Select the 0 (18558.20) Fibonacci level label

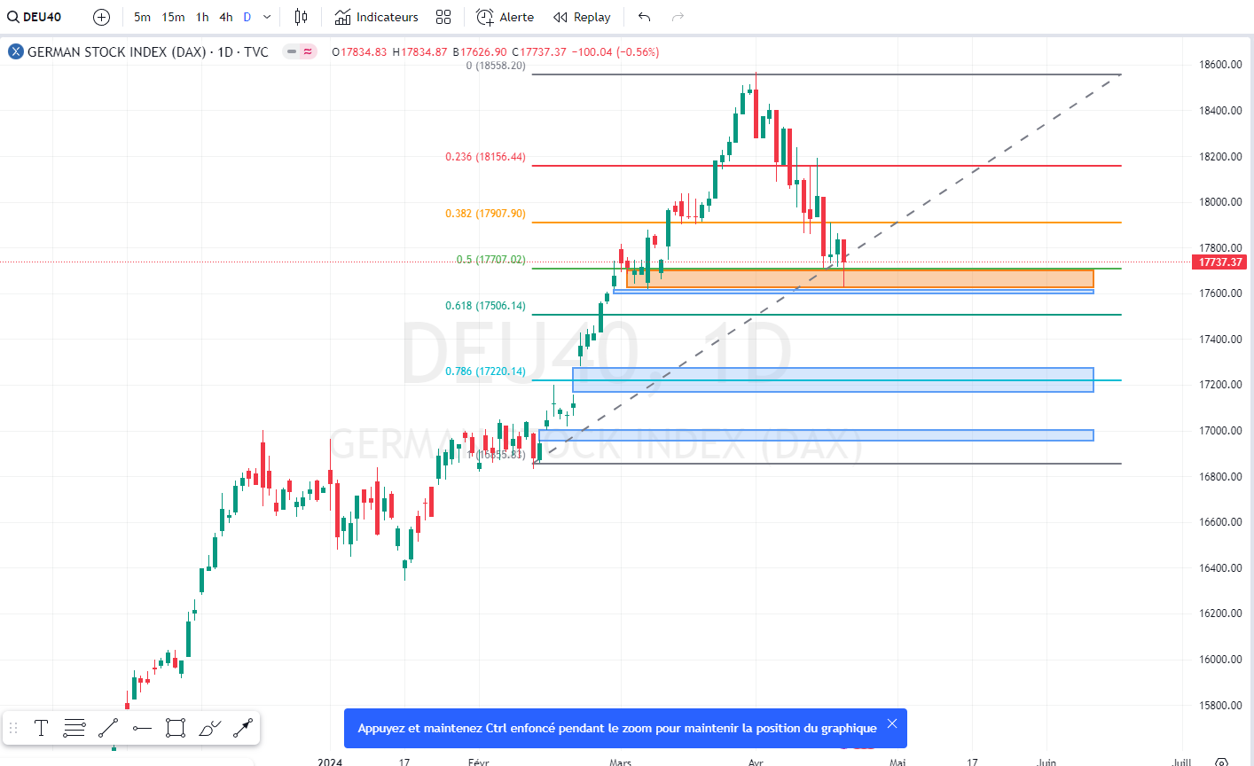[x=495, y=66]
